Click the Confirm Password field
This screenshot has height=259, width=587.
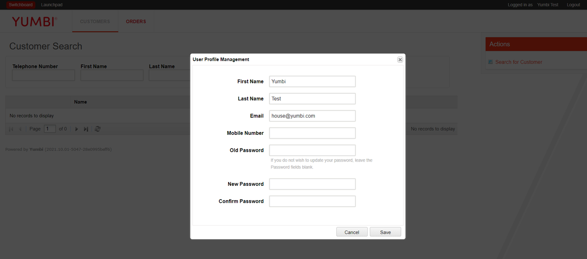click(312, 201)
